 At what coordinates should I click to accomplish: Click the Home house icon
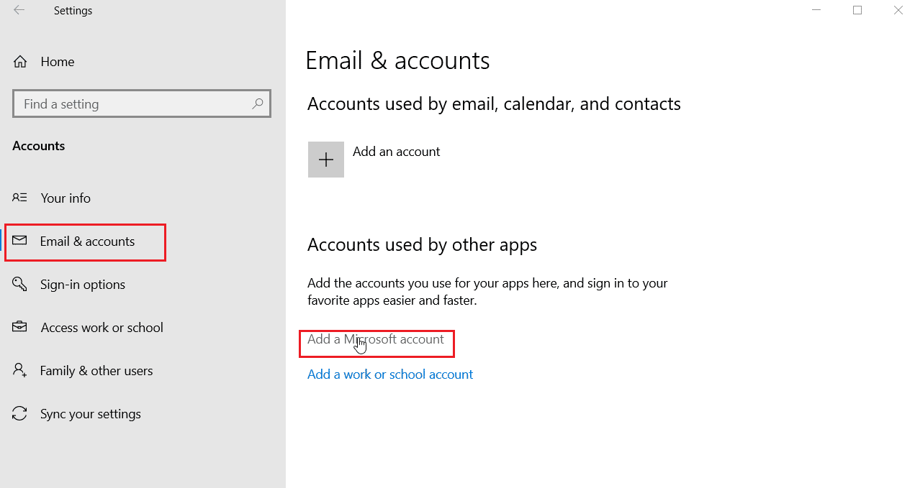(21, 62)
